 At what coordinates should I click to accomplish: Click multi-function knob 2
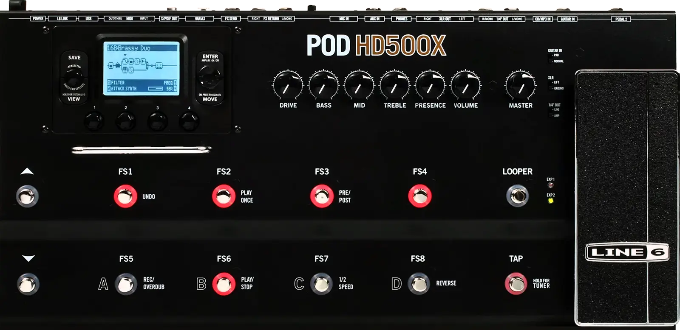click(x=126, y=121)
